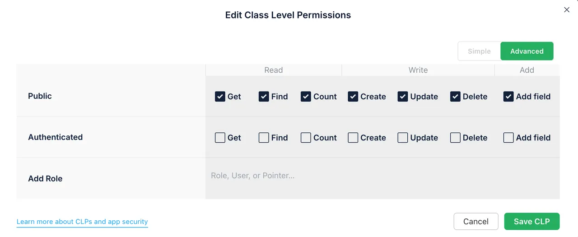Enable Authenticated Add field checkbox

click(x=508, y=138)
